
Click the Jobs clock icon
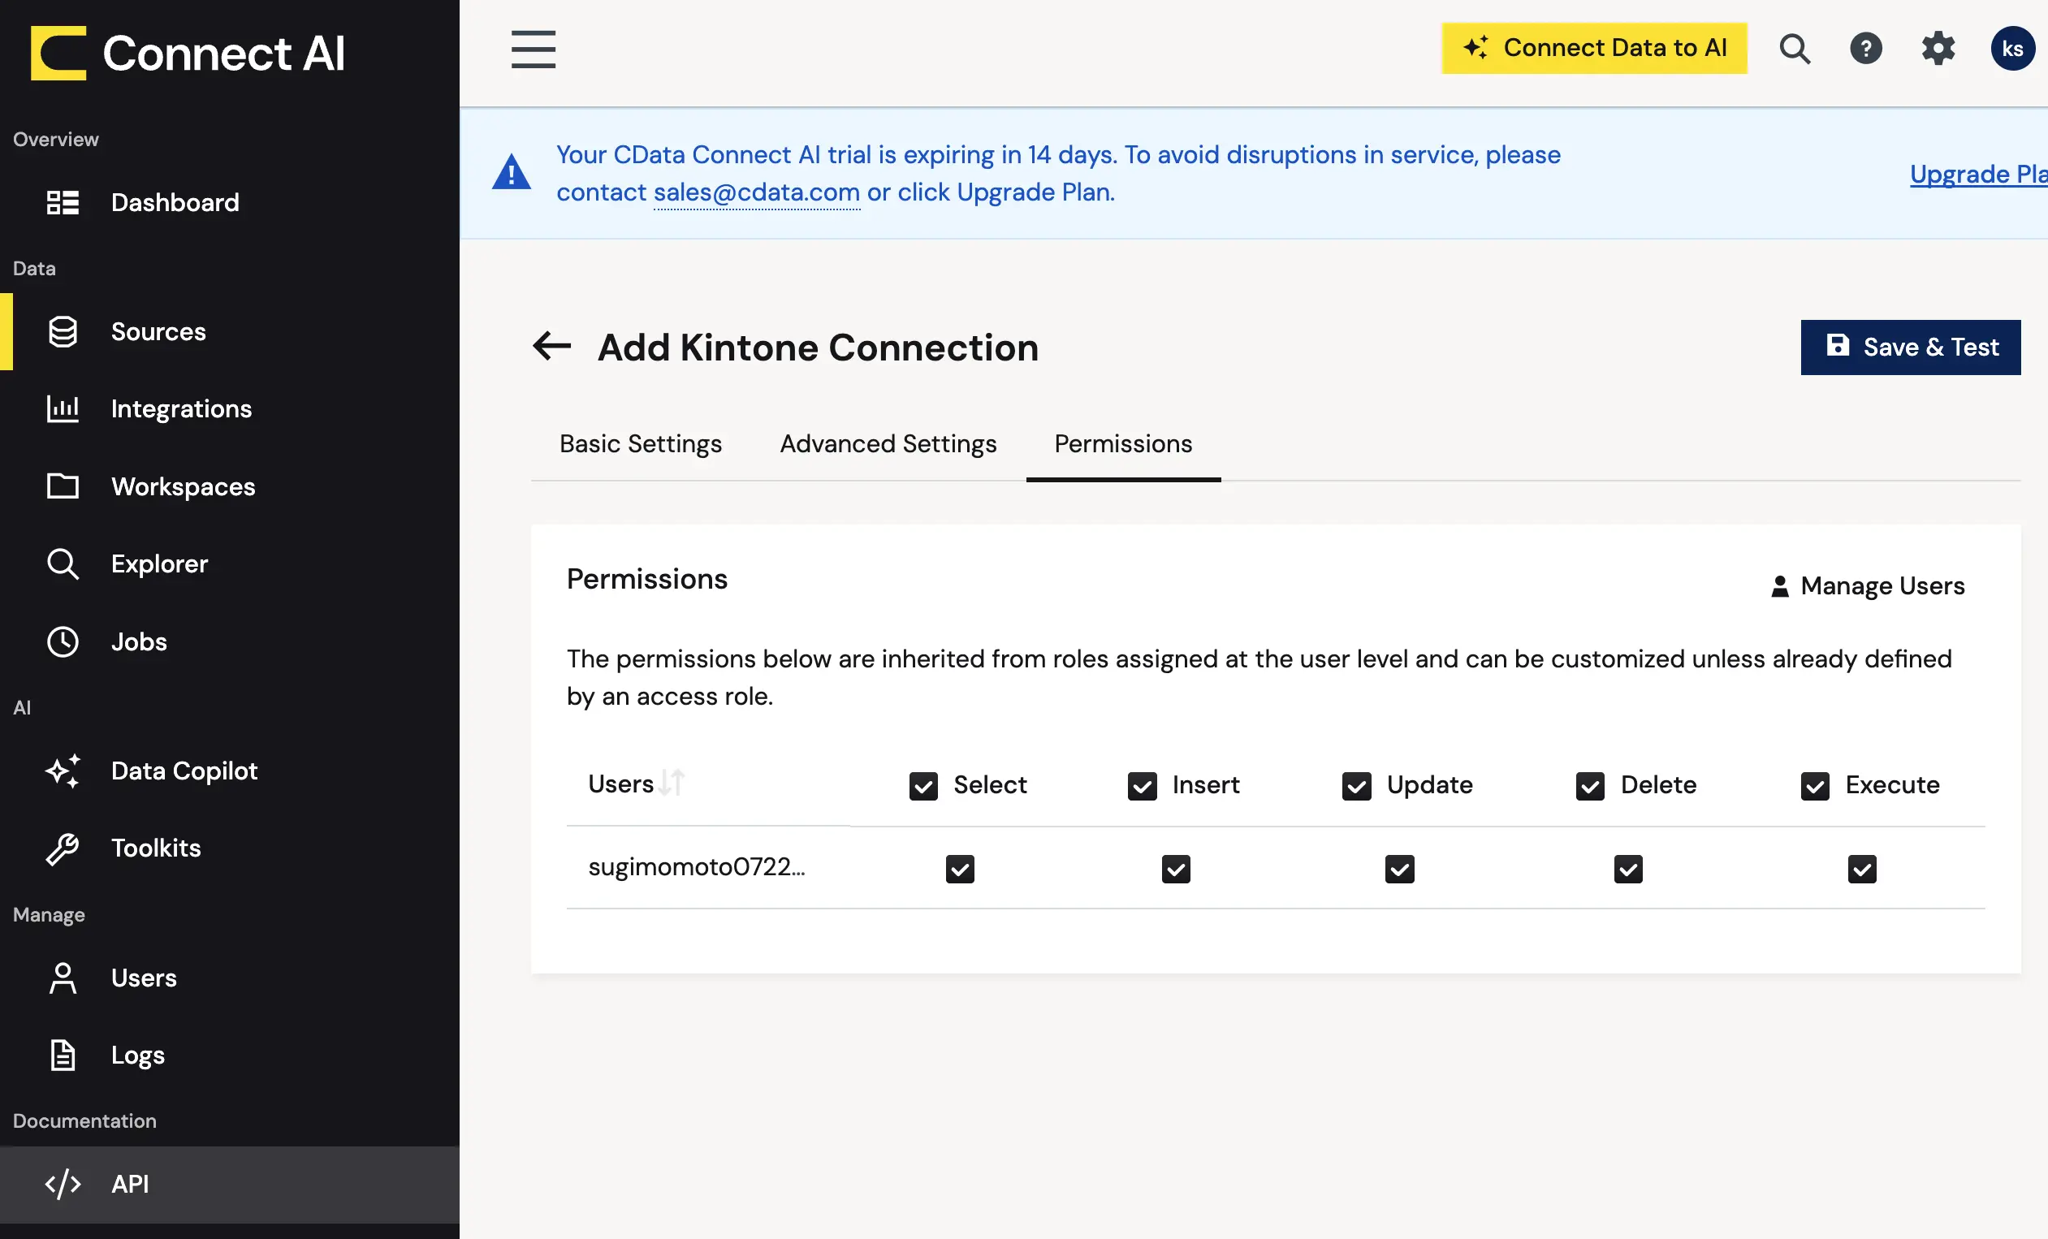point(63,642)
